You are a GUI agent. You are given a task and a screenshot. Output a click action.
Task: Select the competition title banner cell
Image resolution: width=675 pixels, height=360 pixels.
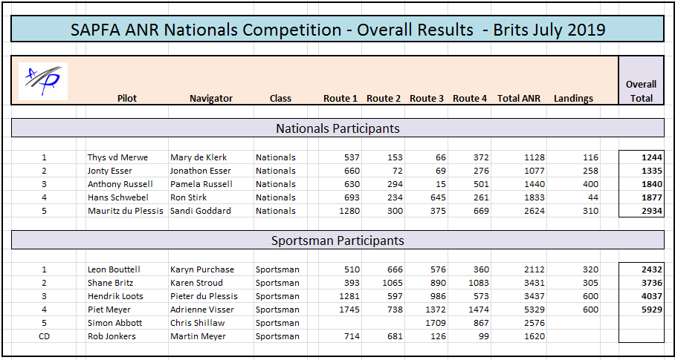point(337,30)
